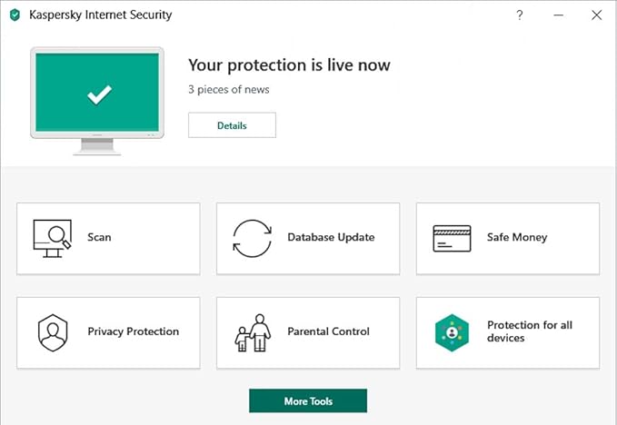Minimize the Kaspersky Internet Security window
Screen dimensions: 617x425
[x=557, y=15]
